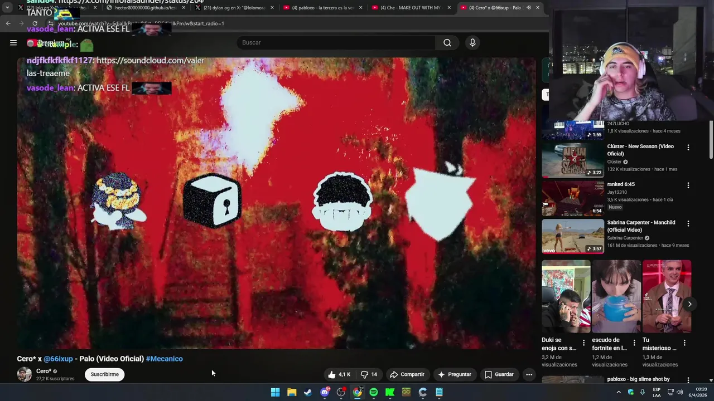Like the video with 4,1 K likes
Viewport: 714px width, 401px height.
pos(339,374)
